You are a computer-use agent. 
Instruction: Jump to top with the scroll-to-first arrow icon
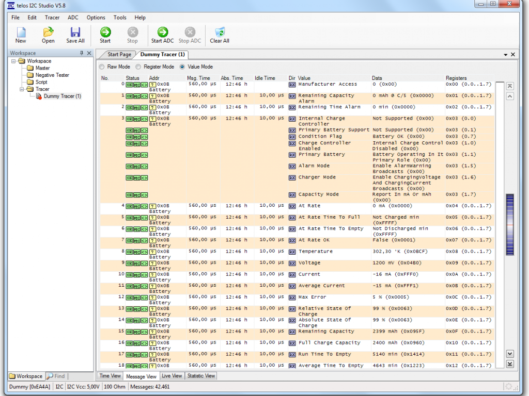point(510,86)
